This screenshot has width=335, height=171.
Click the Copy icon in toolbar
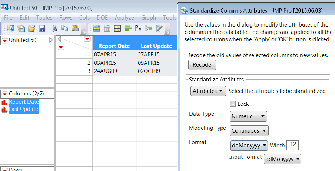(x=64, y=28)
